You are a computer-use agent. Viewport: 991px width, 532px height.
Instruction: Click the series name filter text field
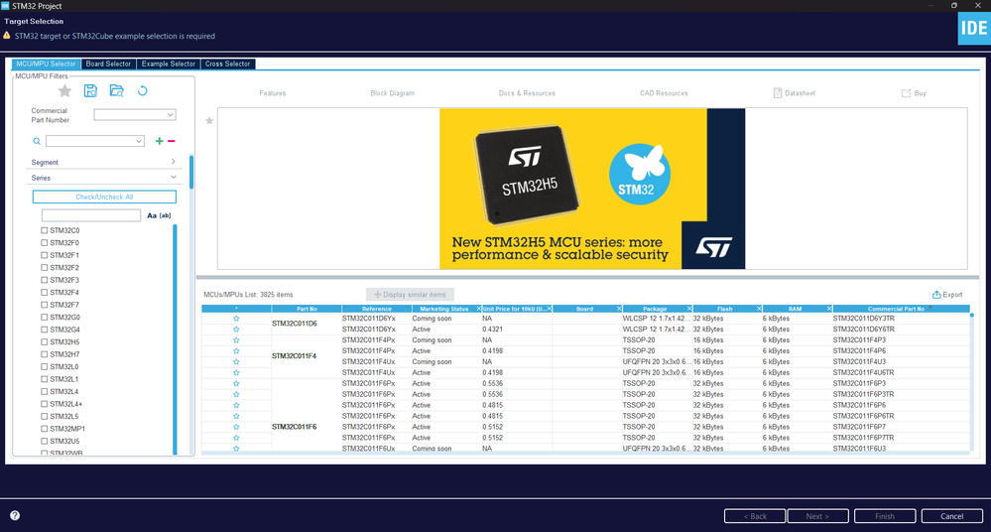pos(91,215)
